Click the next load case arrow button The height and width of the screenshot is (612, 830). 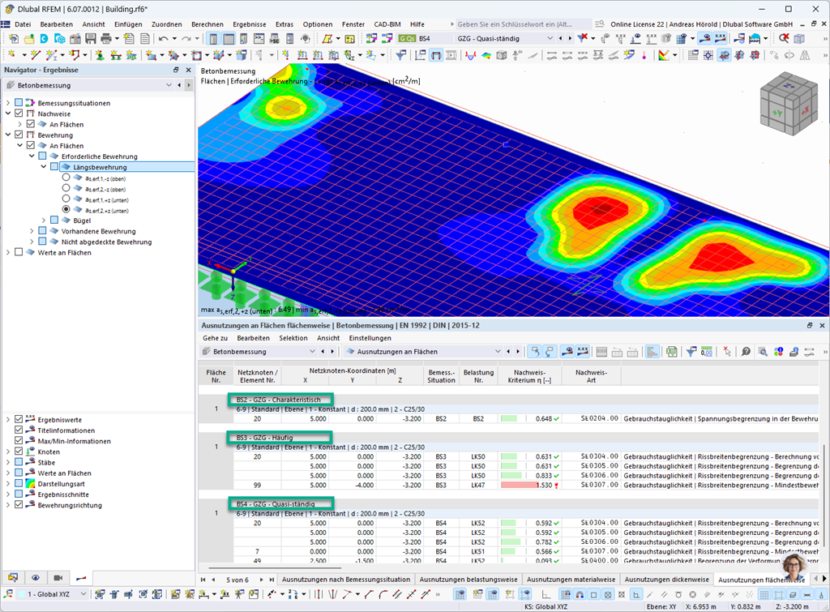pos(570,38)
